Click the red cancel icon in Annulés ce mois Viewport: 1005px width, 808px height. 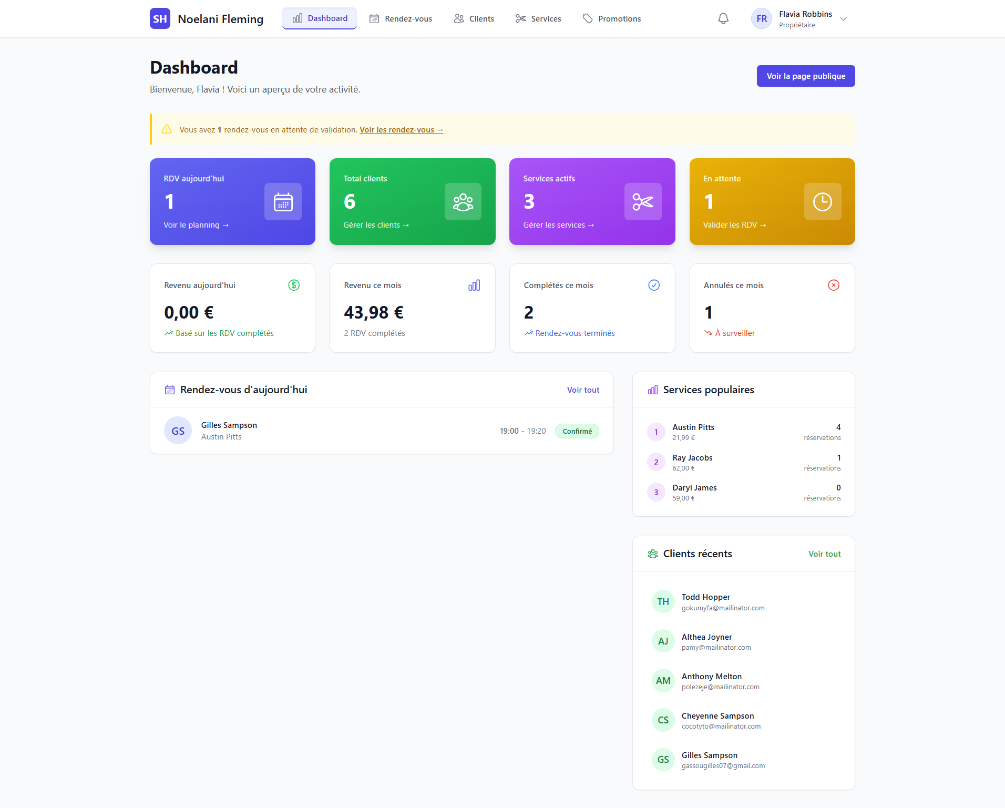(833, 285)
